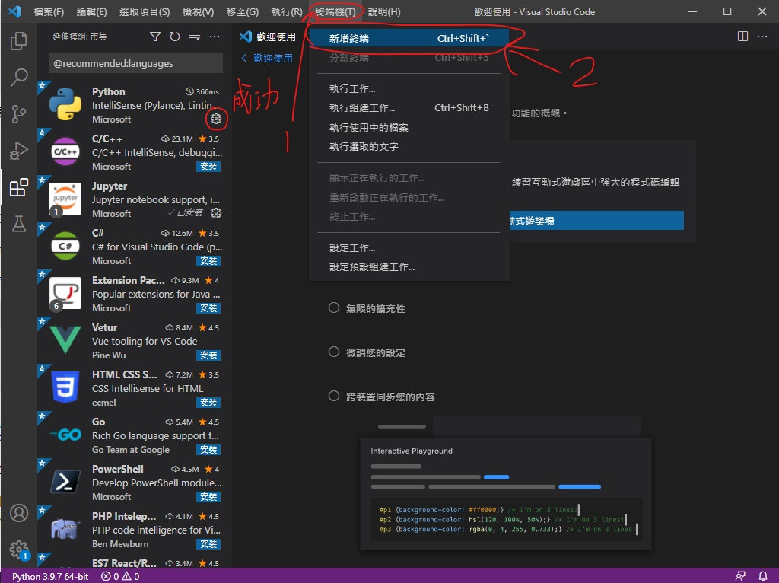779x583 pixels.
Task: Click Python 3.9.7 64-bit interpreter status
Action: [x=50, y=577]
